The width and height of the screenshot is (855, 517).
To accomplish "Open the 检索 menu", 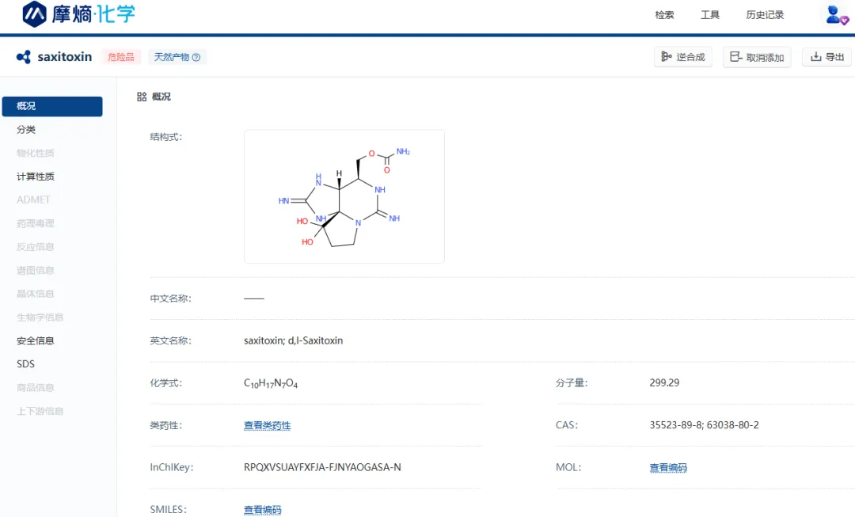I will click(664, 15).
